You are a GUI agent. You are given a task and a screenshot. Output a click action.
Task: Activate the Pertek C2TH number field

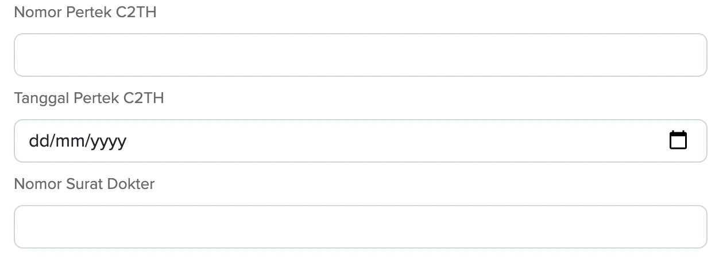click(x=360, y=55)
